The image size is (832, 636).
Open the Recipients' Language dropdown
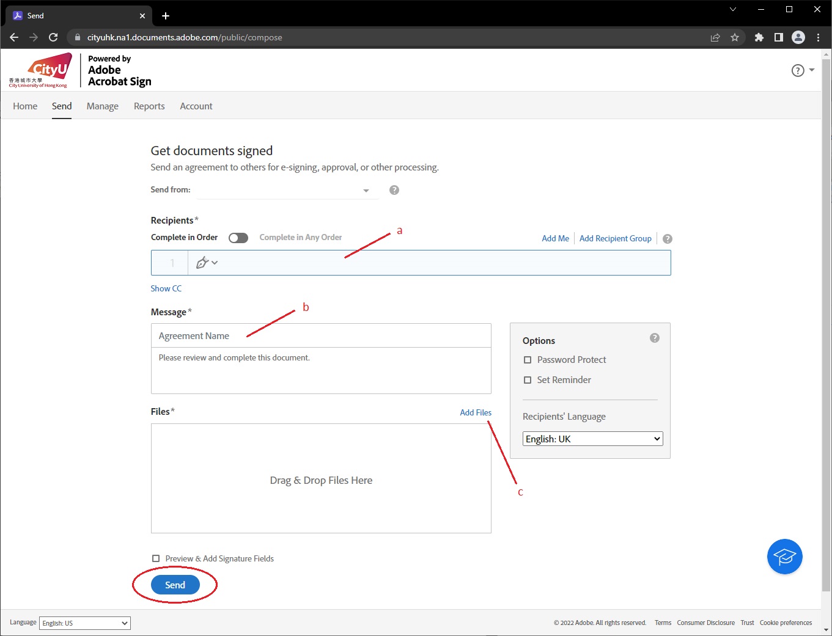592,439
